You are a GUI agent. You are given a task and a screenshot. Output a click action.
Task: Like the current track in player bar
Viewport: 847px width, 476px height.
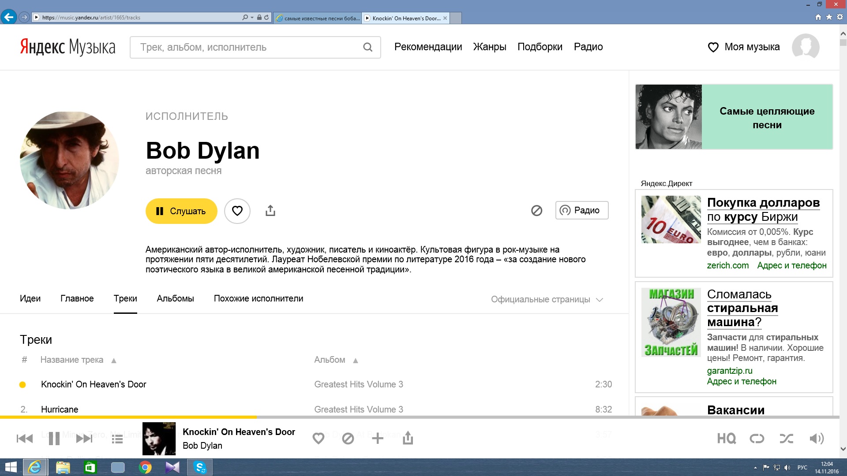(x=318, y=438)
